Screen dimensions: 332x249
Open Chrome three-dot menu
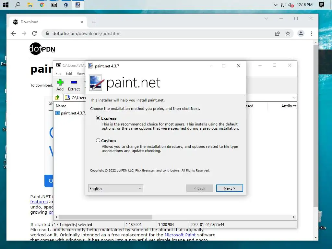coord(311,33)
